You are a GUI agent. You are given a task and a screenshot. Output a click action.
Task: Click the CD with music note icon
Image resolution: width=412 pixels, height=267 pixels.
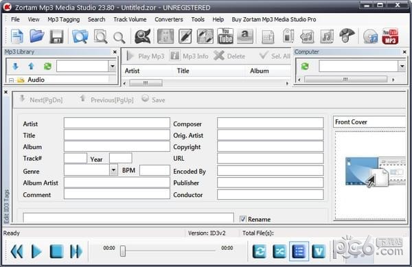pos(371,36)
